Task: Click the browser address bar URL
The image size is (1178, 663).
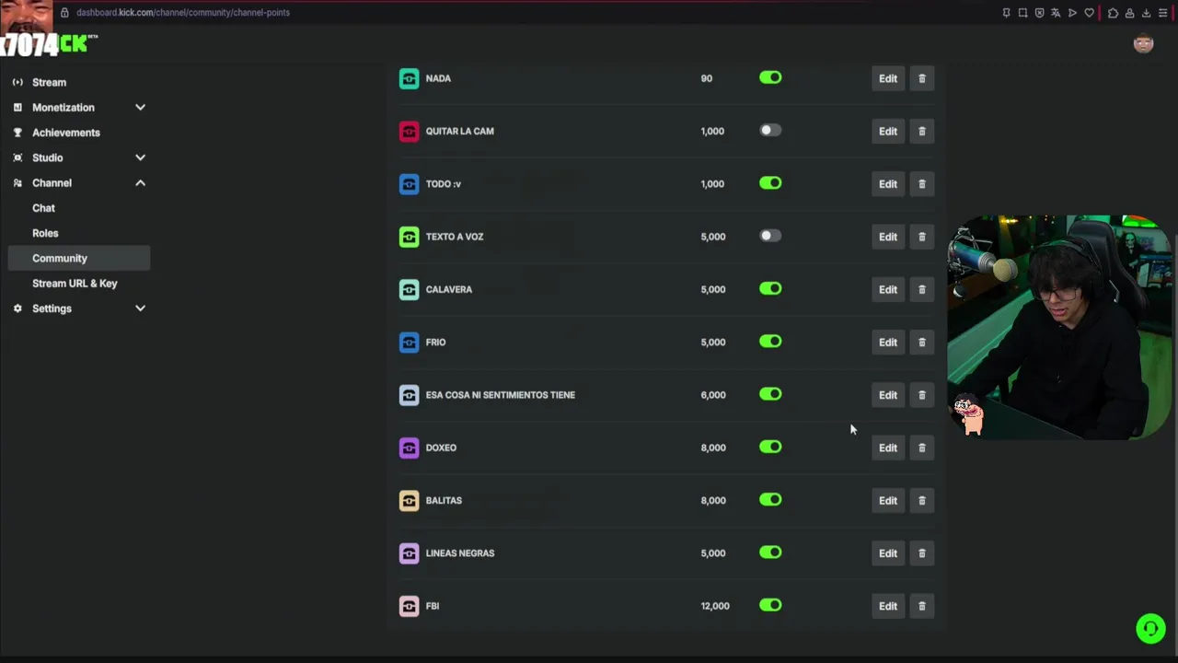Action: (183, 13)
